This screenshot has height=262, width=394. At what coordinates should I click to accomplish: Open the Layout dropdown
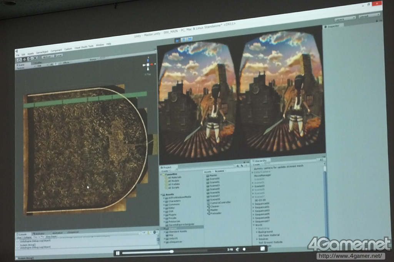(370, 15)
